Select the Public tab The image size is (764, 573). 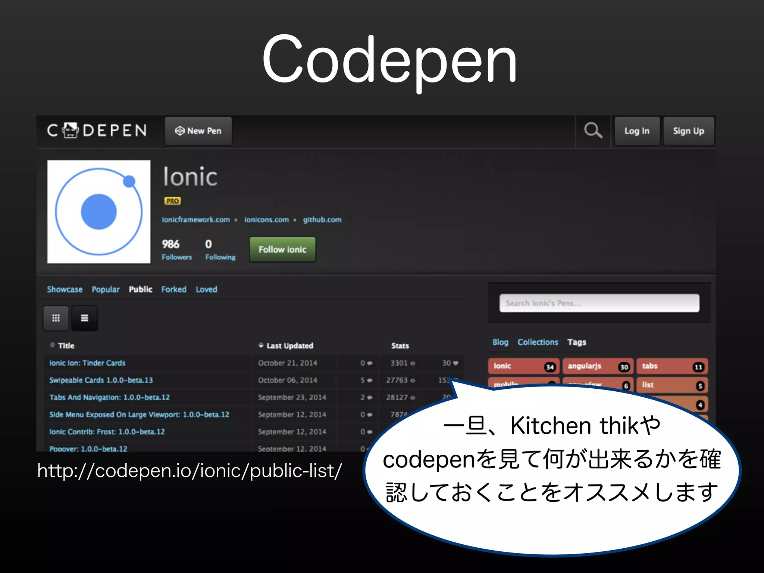pos(141,289)
